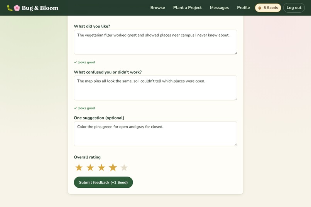The width and height of the screenshot is (311, 207).
Task: Click the caterpillar logo icon
Action: (x=10, y=8)
